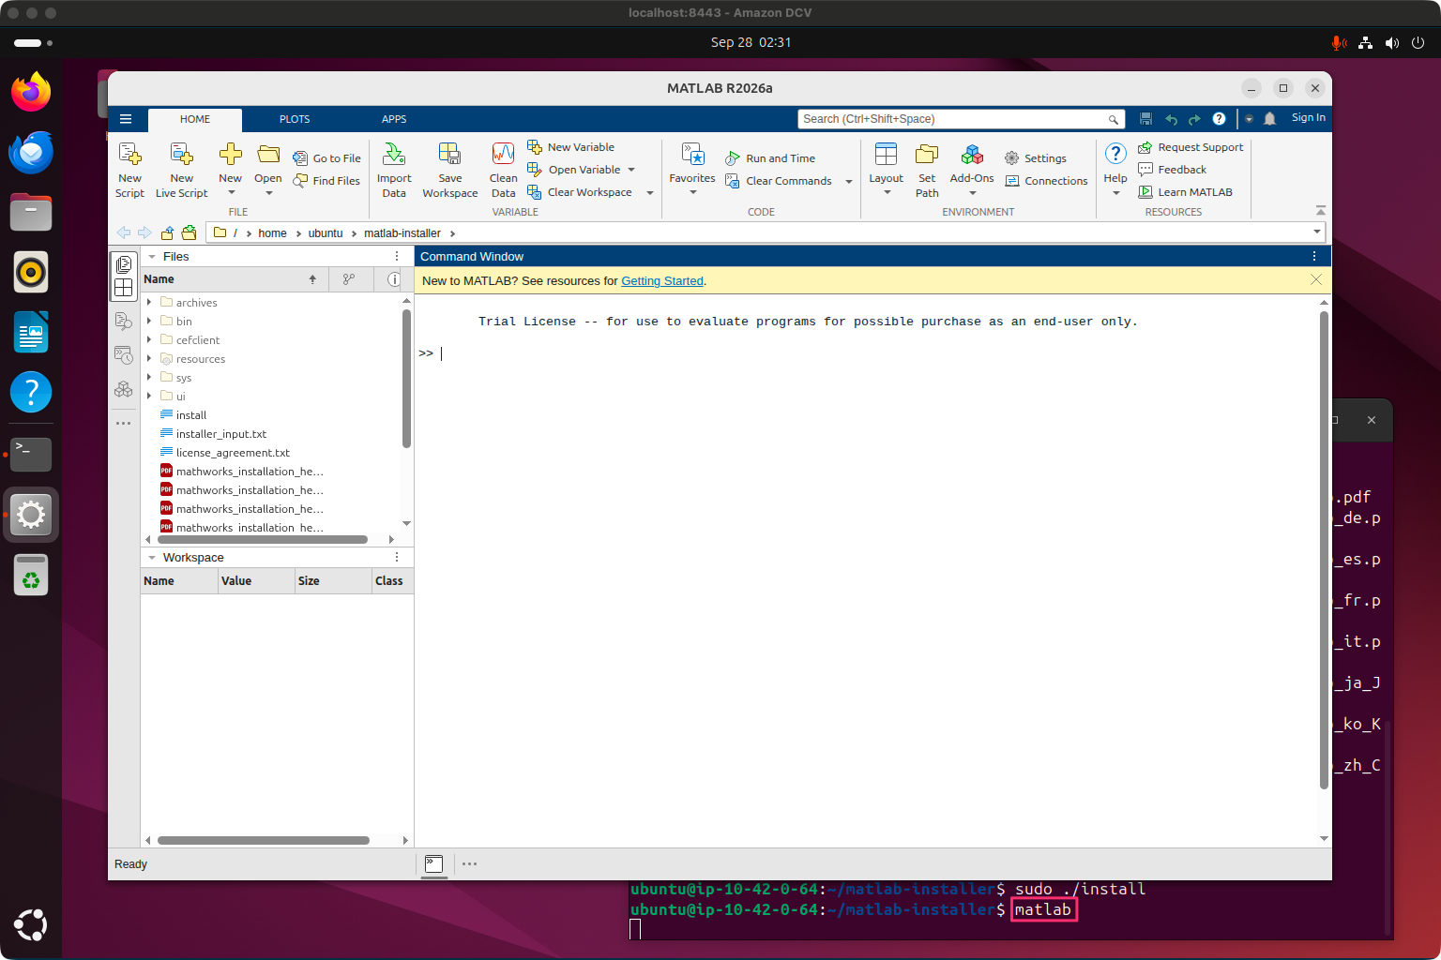
Task: Open the Clean Data tool
Action: coord(503,171)
